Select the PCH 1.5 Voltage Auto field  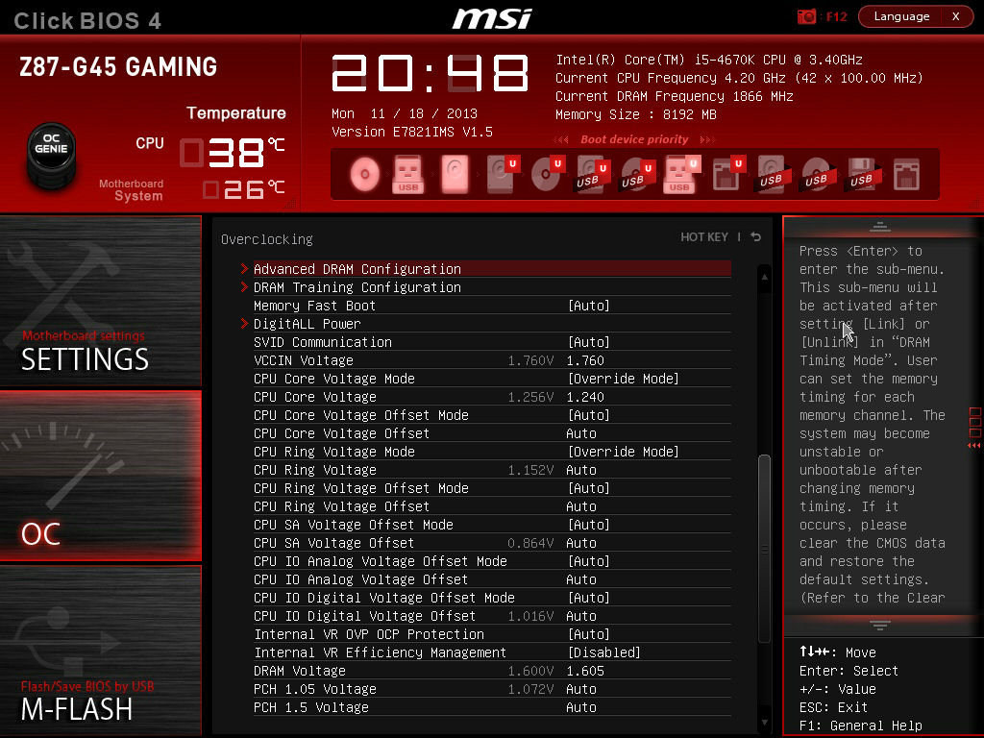coord(581,707)
